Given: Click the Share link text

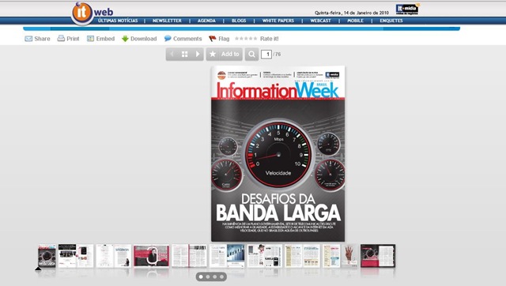Looking at the screenshot, I should [x=42, y=39].
